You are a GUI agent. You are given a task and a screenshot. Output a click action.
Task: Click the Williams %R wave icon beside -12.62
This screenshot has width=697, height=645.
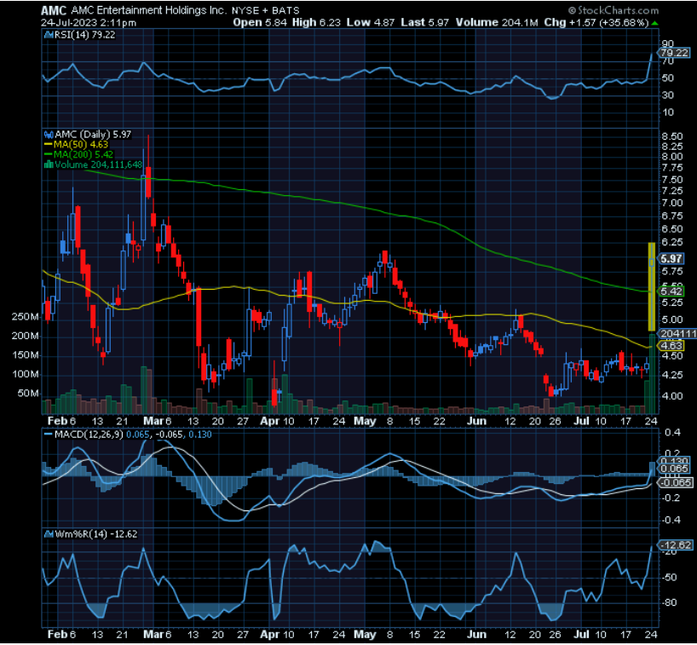[47, 533]
